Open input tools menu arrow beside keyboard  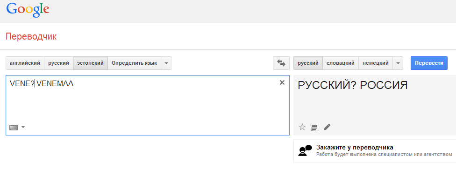pyautogui.click(x=23, y=127)
